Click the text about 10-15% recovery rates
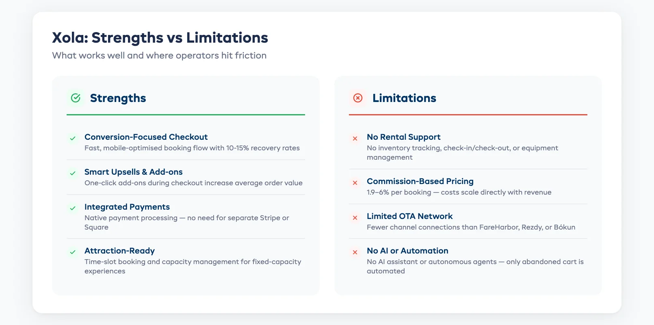 [x=192, y=148]
